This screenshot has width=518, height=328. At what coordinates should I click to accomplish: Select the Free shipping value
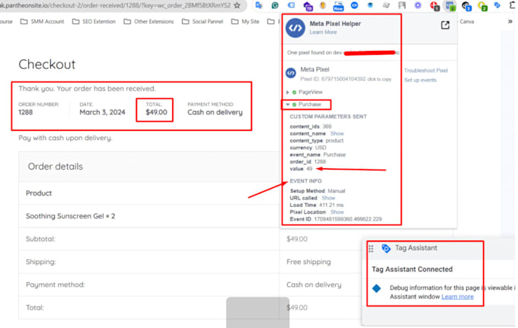pyautogui.click(x=309, y=262)
